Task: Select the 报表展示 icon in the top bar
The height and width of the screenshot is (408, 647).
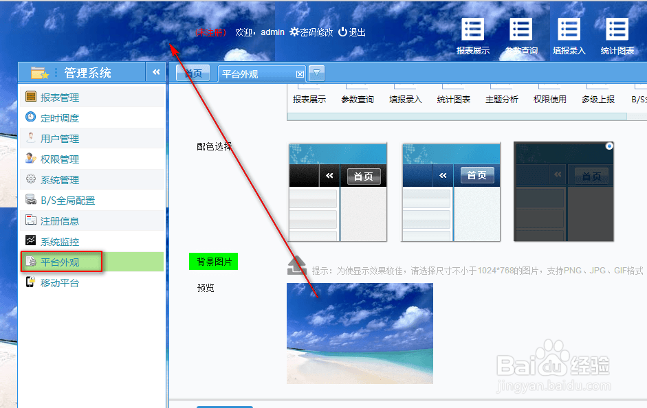Action: point(472,34)
